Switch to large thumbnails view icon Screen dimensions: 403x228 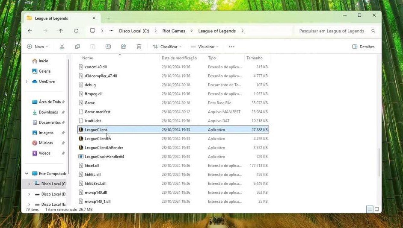coord(377,209)
